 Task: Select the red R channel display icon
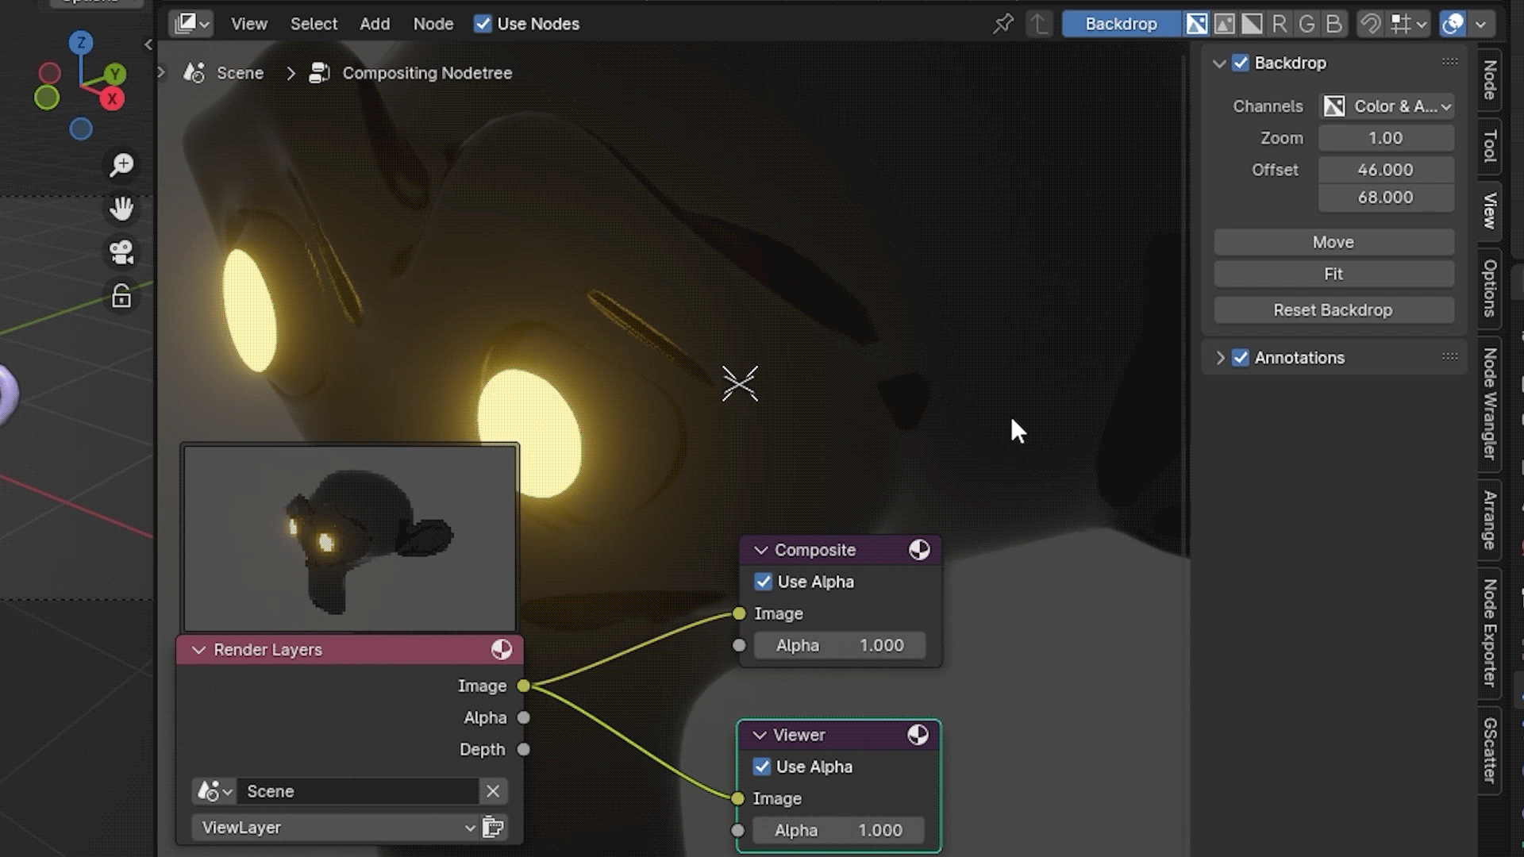(1279, 24)
